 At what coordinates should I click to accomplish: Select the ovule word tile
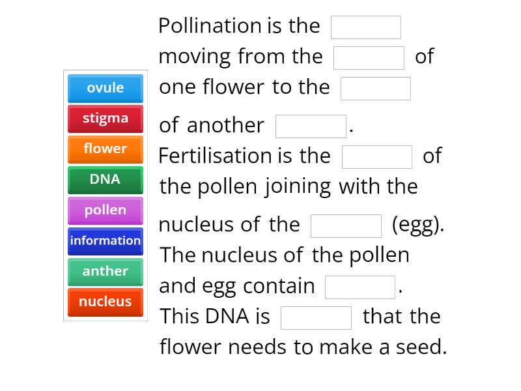coord(105,88)
